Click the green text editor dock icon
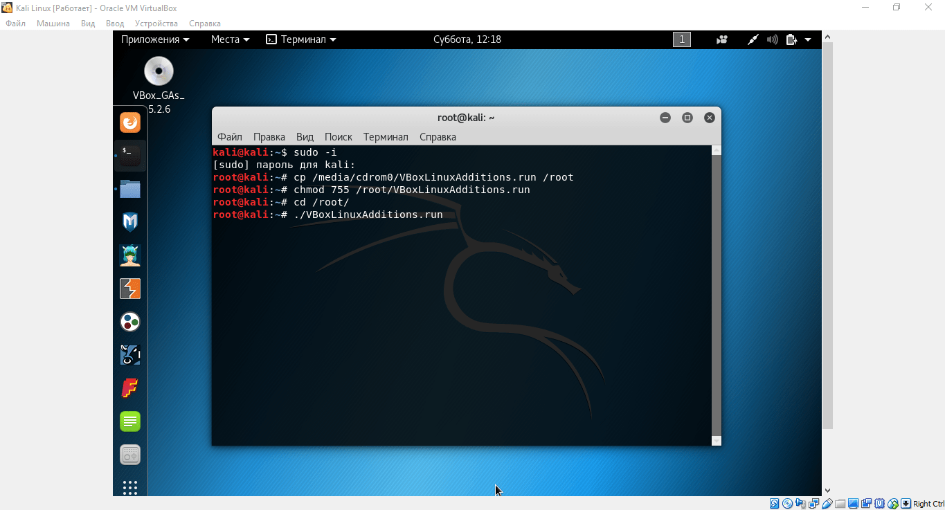The width and height of the screenshot is (945, 510). 130,421
